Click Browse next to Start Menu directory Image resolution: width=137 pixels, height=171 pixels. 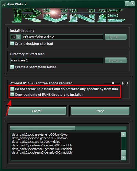coord(116,60)
